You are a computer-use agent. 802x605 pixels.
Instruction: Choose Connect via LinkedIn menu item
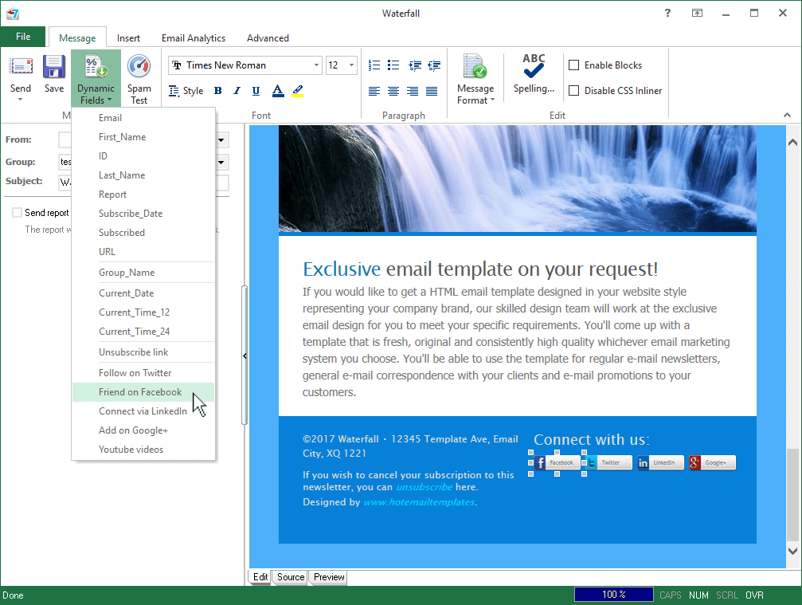(x=143, y=411)
